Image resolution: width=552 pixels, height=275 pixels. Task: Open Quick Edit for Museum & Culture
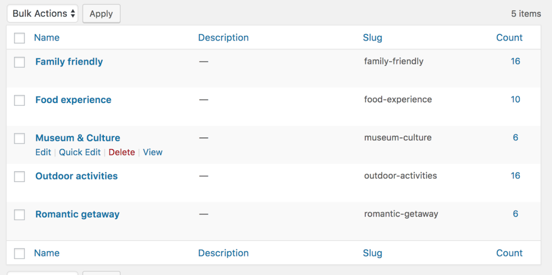pos(80,152)
